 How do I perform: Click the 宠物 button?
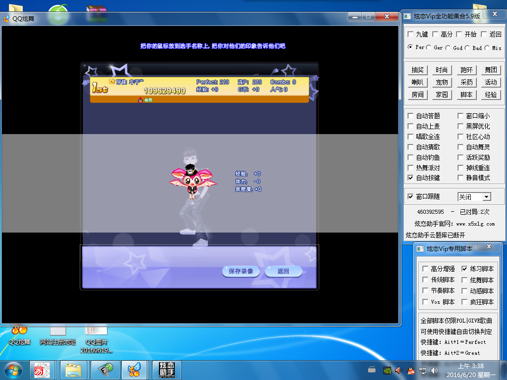442,82
